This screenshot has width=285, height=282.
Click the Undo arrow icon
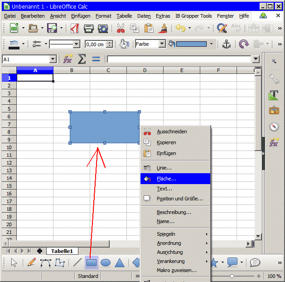(x=180, y=28)
